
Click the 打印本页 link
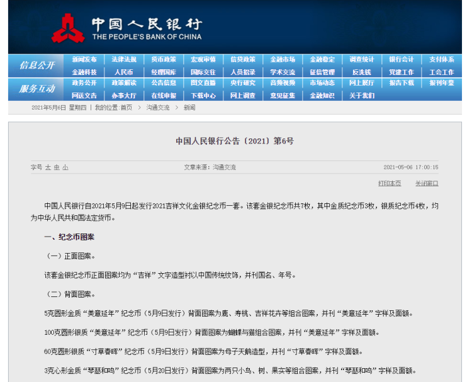pos(390,183)
